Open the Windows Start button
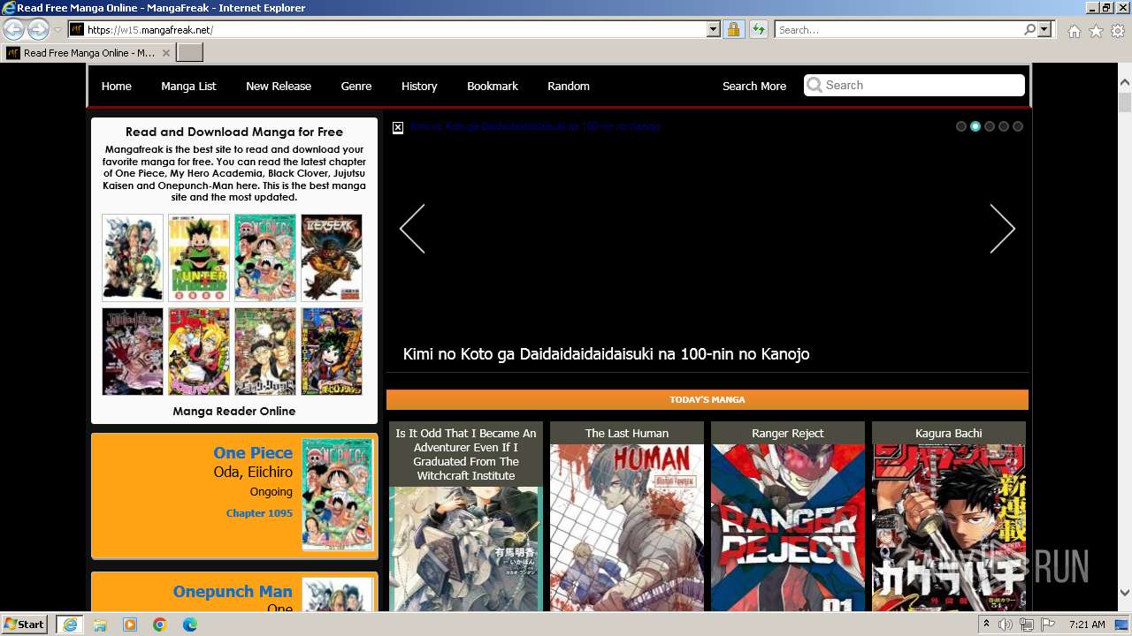 tap(25, 624)
